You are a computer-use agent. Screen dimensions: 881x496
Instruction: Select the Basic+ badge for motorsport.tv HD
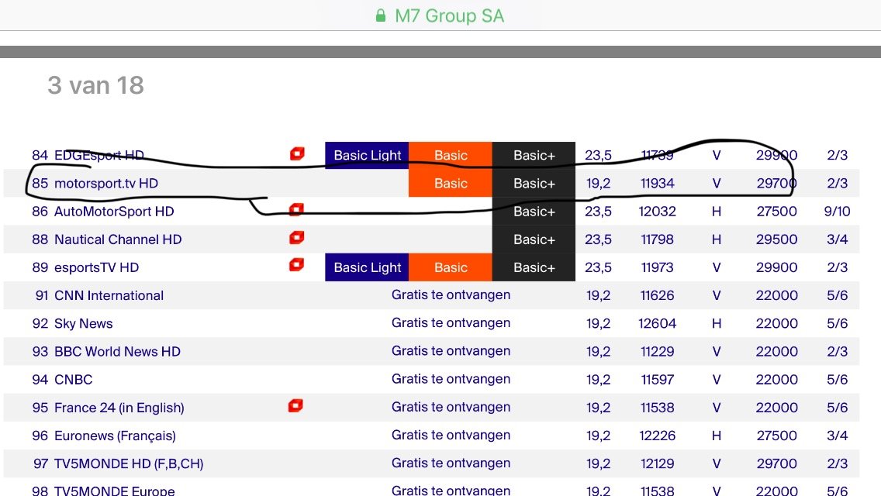[x=534, y=183]
